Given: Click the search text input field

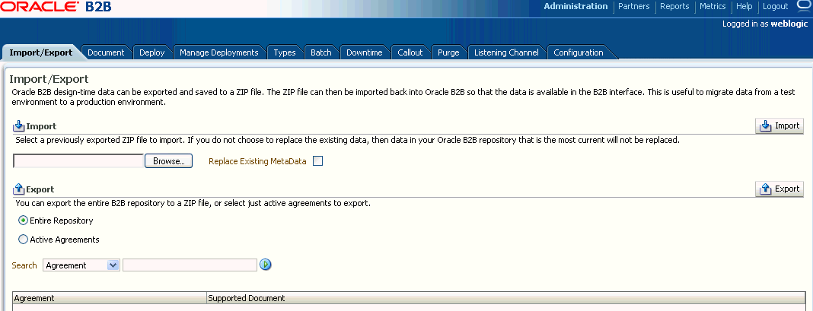Looking at the screenshot, I should pyautogui.click(x=190, y=265).
